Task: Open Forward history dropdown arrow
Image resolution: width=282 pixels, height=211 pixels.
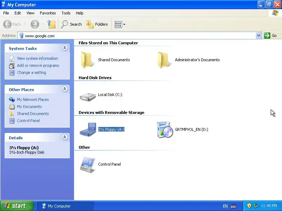Action: [x=43, y=24]
